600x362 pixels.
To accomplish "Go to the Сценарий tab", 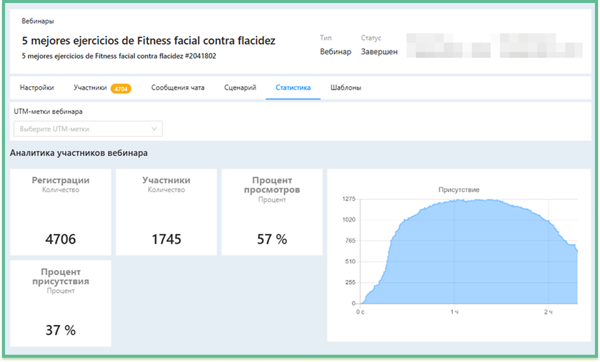I will click(x=240, y=88).
